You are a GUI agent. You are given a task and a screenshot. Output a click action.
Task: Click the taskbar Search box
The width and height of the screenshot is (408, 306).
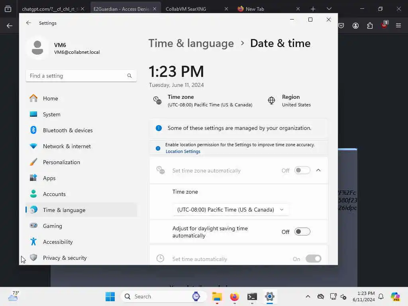[x=164, y=296]
